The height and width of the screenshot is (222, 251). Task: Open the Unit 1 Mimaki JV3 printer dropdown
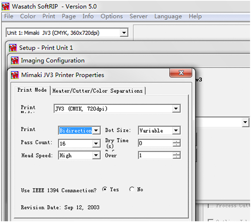124,33
